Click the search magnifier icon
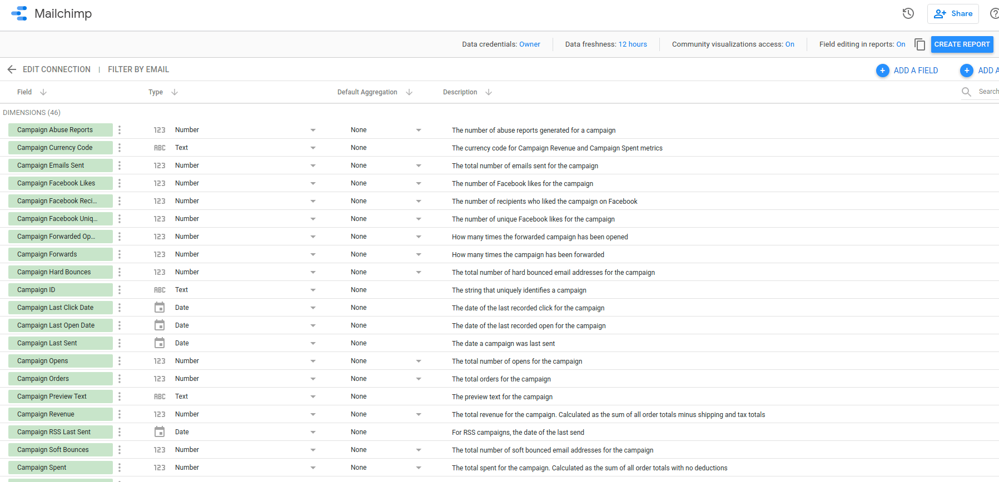999x482 pixels. [x=967, y=92]
